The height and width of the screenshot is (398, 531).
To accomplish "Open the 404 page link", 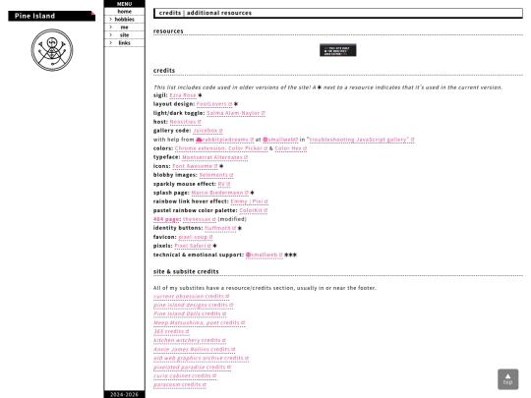I will (x=166, y=219).
